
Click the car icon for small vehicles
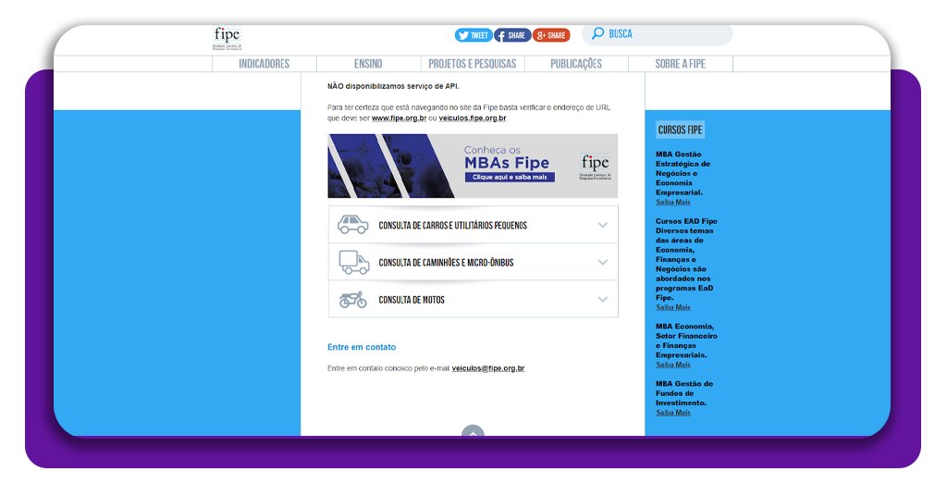coord(352,225)
